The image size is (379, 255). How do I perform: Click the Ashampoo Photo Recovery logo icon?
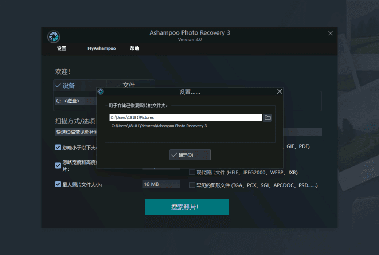[x=54, y=37]
